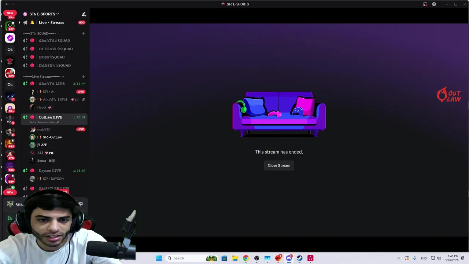Viewport: 469px width, 264px height.
Task: Click the LIVE badge under AboATA LIVE channel
Action: [81, 92]
